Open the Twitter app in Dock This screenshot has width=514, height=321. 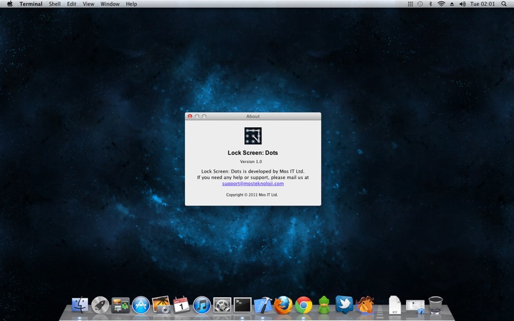pos(344,304)
